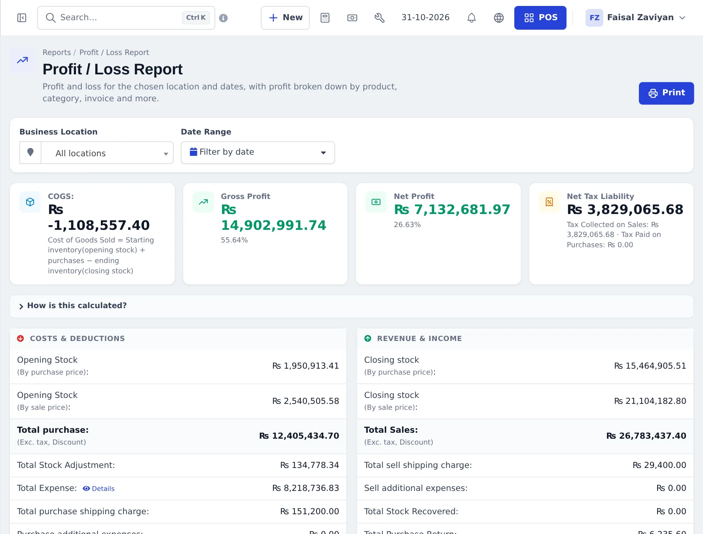Open the wrench tools icon
The width and height of the screenshot is (703, 534).
pos(379,18)
